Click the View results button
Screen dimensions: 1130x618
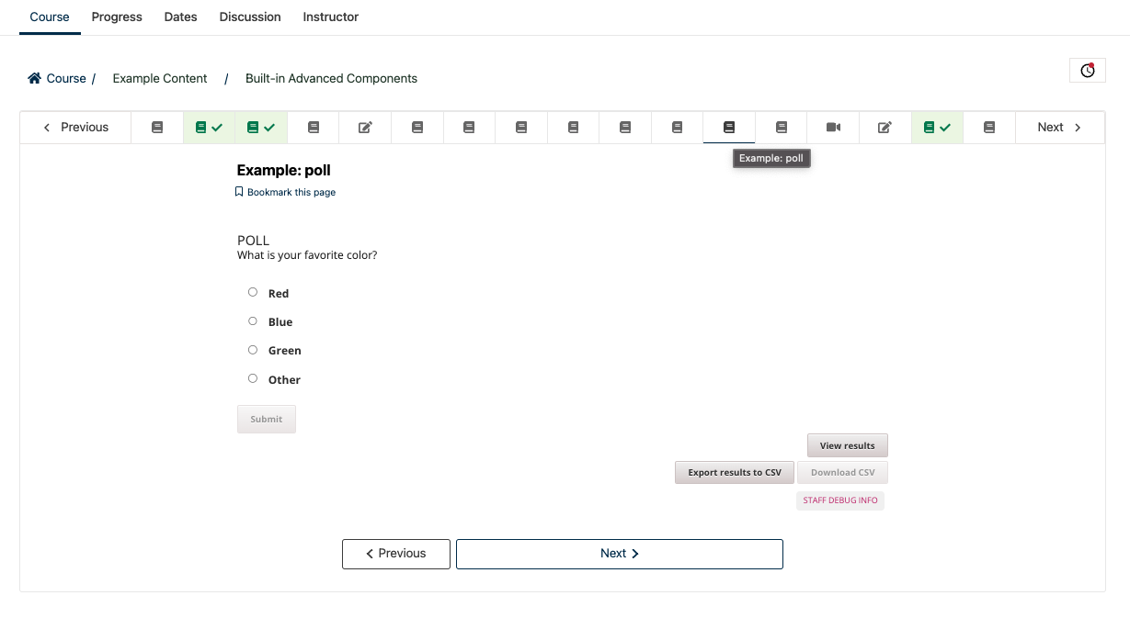[847, 445]
